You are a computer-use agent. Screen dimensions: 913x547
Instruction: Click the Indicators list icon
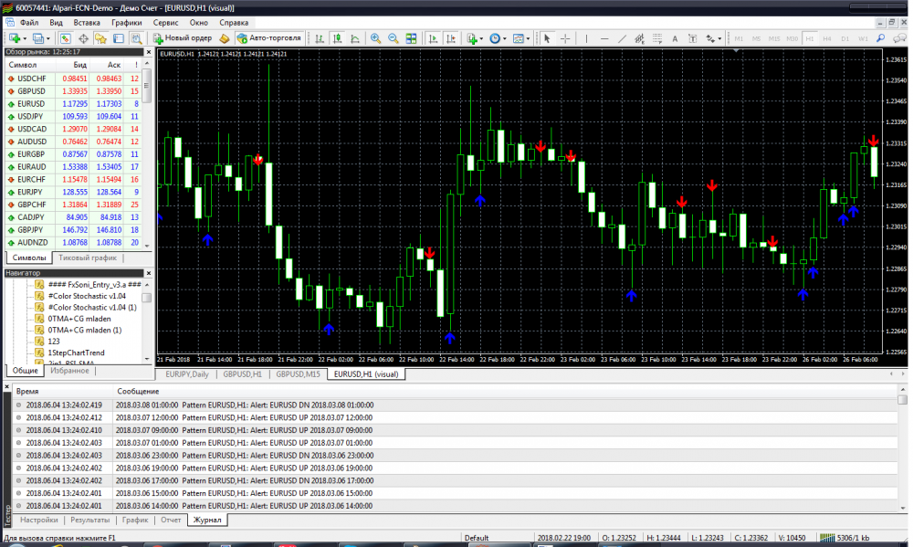click(472, 38)
